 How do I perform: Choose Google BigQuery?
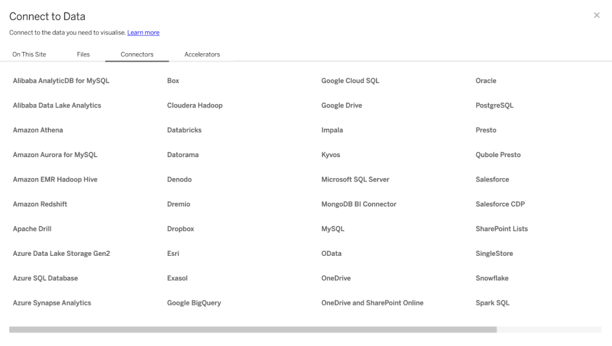point(194,303)
